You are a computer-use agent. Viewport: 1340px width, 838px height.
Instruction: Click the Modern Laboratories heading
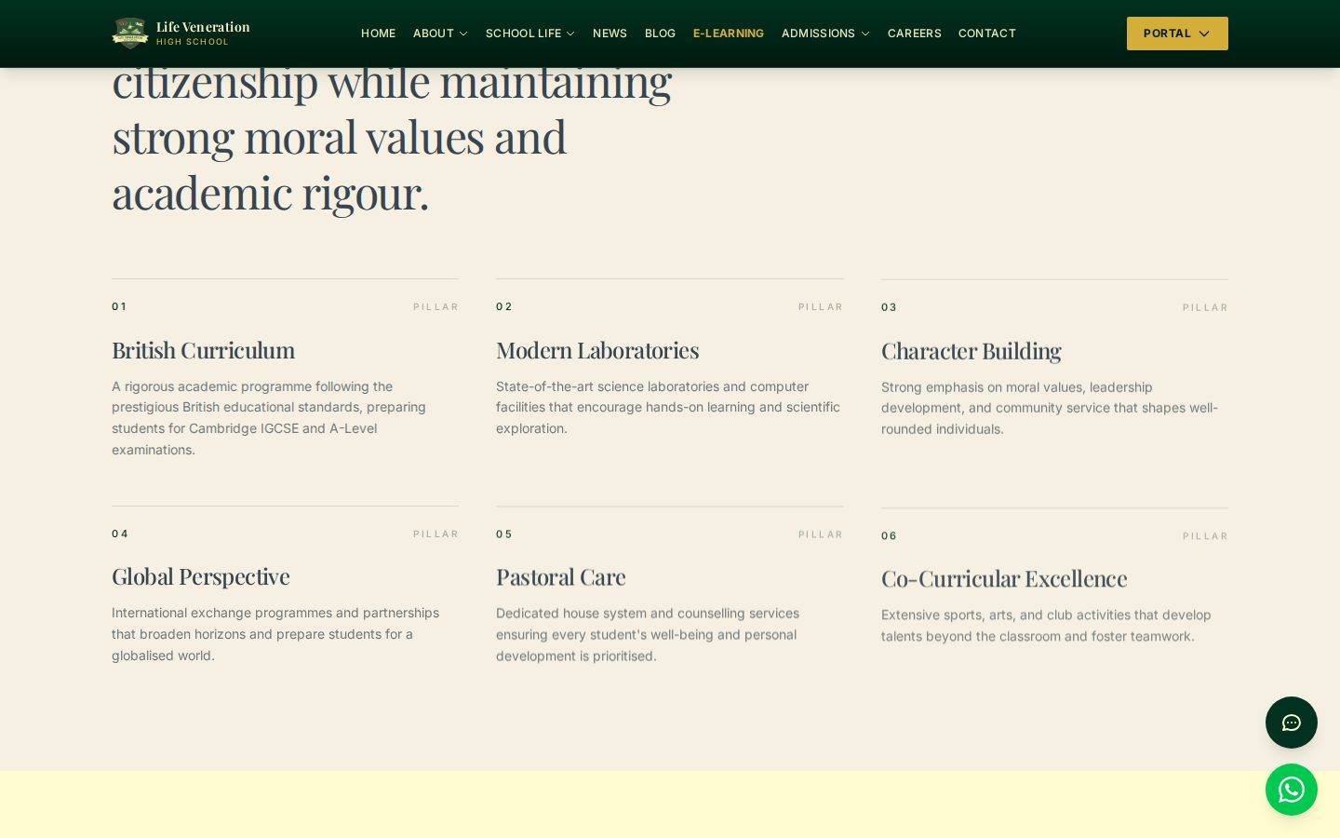(x=597, y=350)
